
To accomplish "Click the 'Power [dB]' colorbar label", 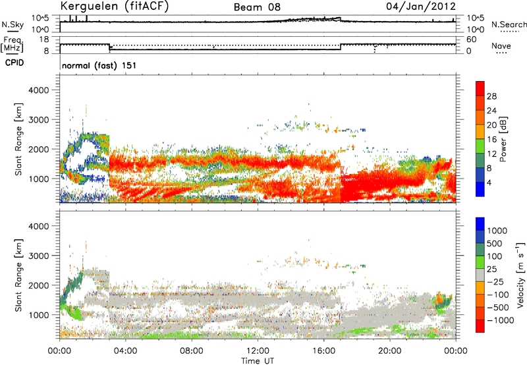I will (503, 139).
